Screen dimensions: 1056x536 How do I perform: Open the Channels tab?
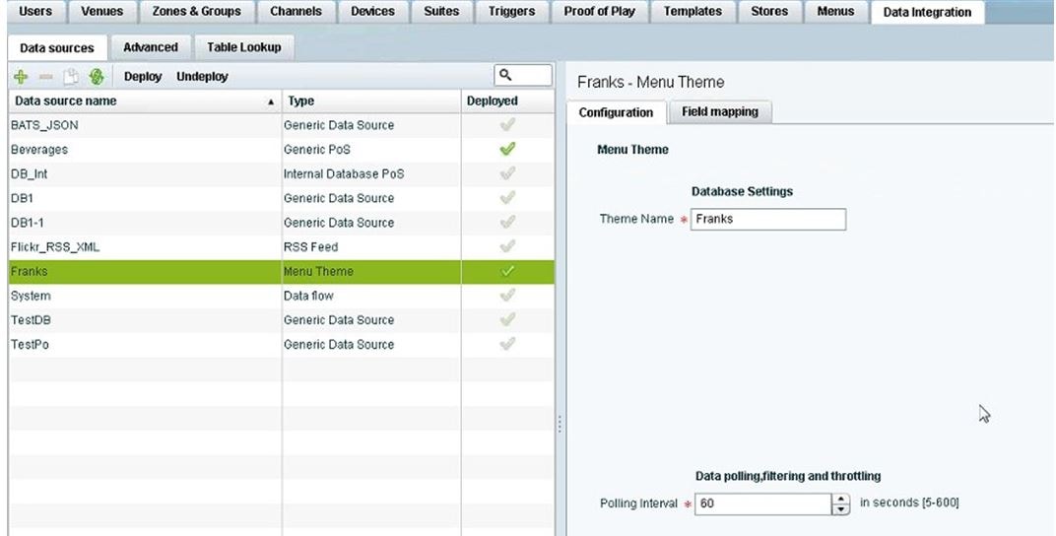tap(296, 12)
